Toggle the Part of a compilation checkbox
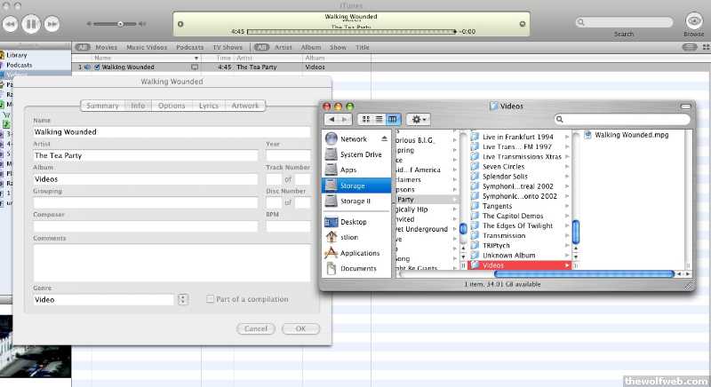Viewport: 711px width, 387px height. (210, 299)
